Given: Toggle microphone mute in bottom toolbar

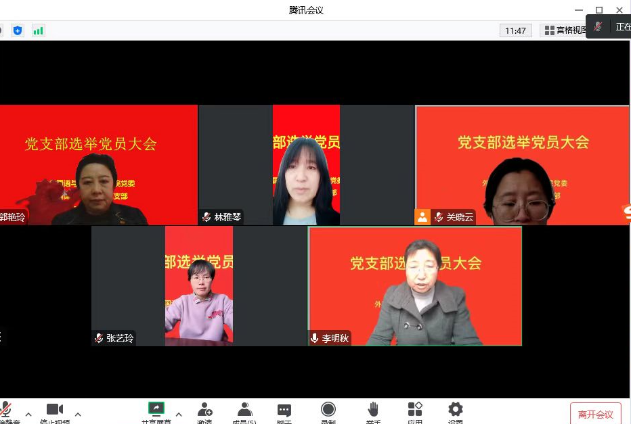Looking at the screenshot, I should (6, 410).
